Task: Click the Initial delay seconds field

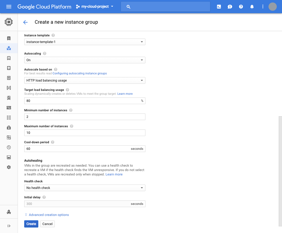Action: [85, 204]
